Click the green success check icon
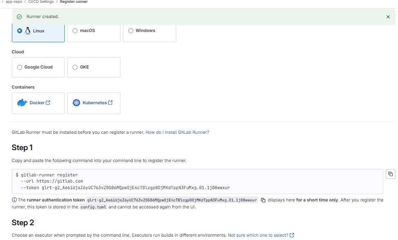 [x=19, y=17]
